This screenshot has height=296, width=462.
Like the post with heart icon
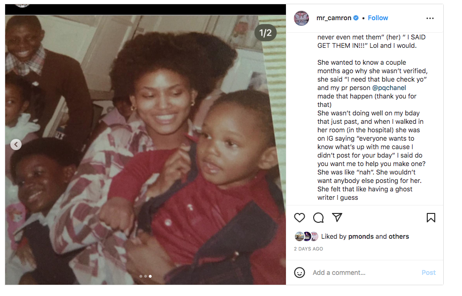tap(300, 218)
